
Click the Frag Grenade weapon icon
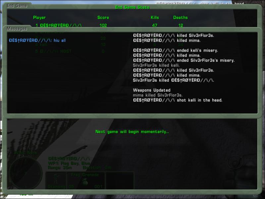click(85, 182)
